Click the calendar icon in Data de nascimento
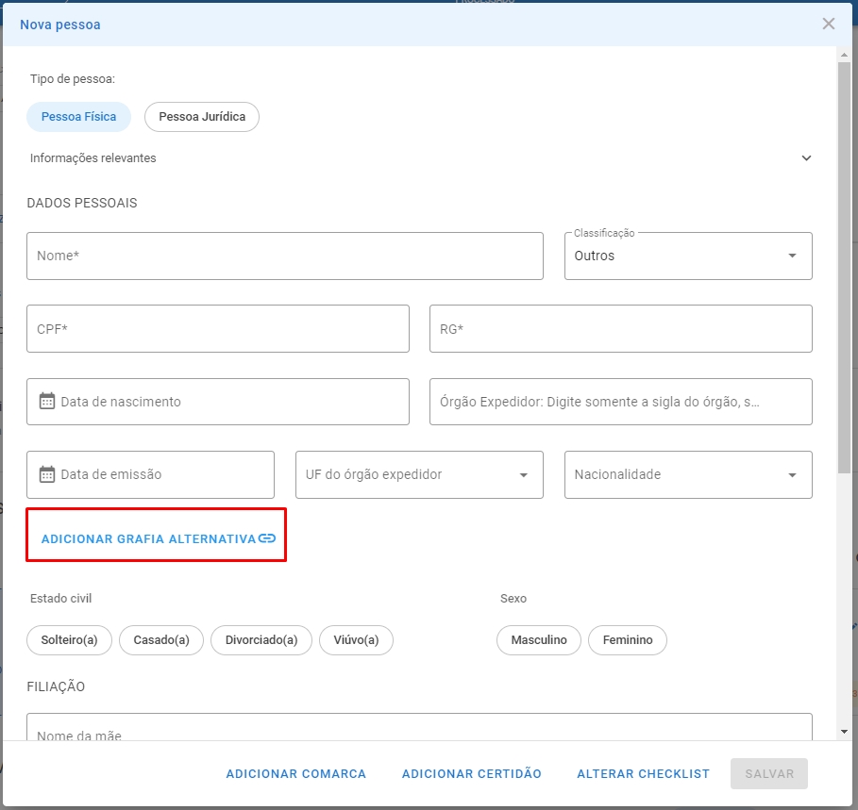Screen dimensions: 858x810 point(47,401)
